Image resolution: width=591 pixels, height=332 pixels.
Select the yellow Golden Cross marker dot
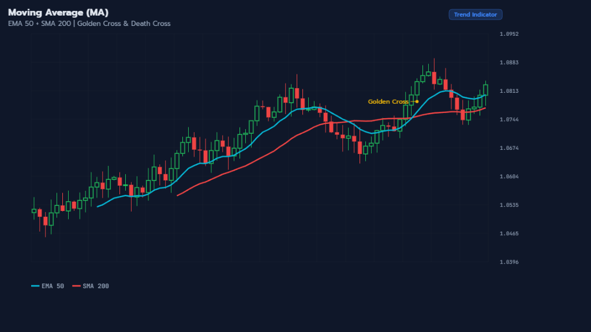[x=416, y=101]
